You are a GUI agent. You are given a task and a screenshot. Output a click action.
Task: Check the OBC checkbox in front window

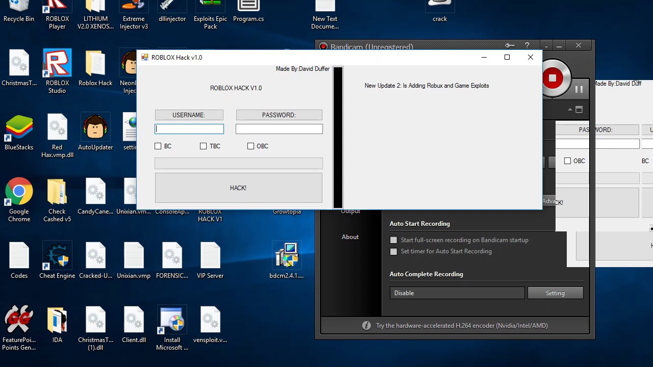[x=250, y=146]
